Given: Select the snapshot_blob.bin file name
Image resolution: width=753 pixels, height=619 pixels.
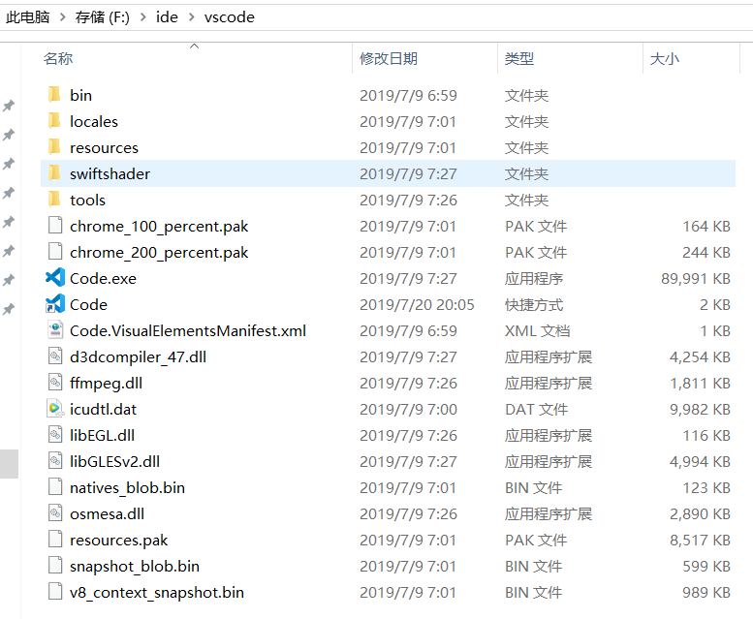Looking at the screenshot, I should point(135,567).
